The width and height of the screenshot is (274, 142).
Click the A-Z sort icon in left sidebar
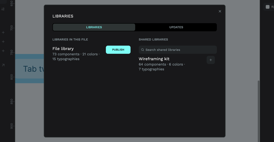[3, 9]
